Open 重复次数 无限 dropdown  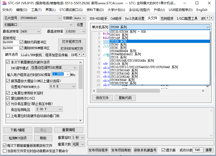click(x=78, y=144)
